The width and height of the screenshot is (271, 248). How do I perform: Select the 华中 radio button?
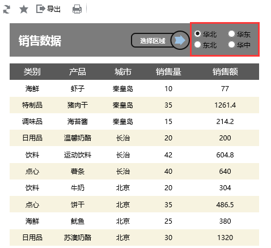(x=231, y=45)
